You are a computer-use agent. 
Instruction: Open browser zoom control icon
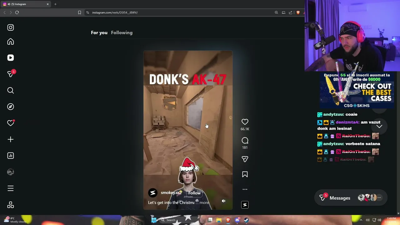[276, 12]
